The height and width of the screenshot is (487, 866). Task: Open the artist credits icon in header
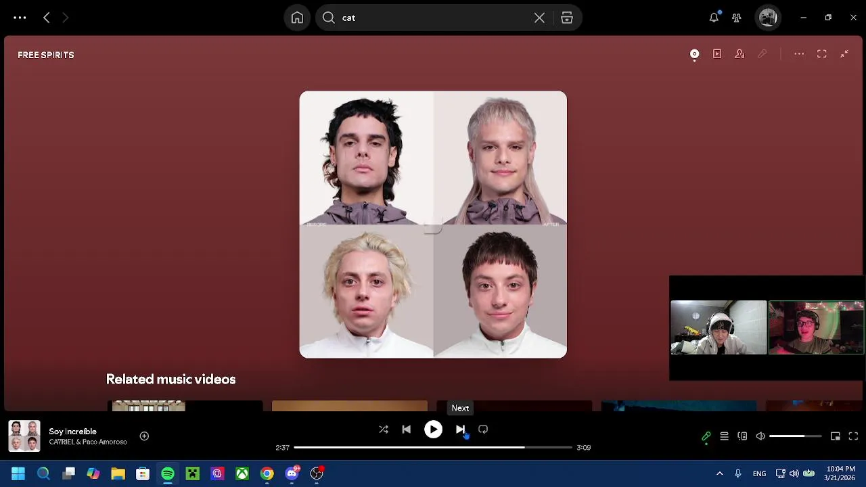tap(739, 54)
